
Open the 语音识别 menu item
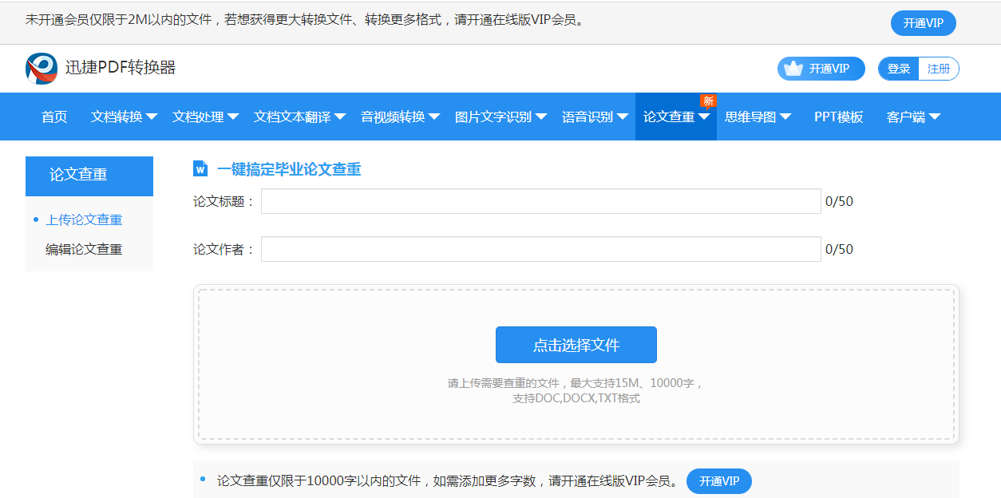pos(588,117)
